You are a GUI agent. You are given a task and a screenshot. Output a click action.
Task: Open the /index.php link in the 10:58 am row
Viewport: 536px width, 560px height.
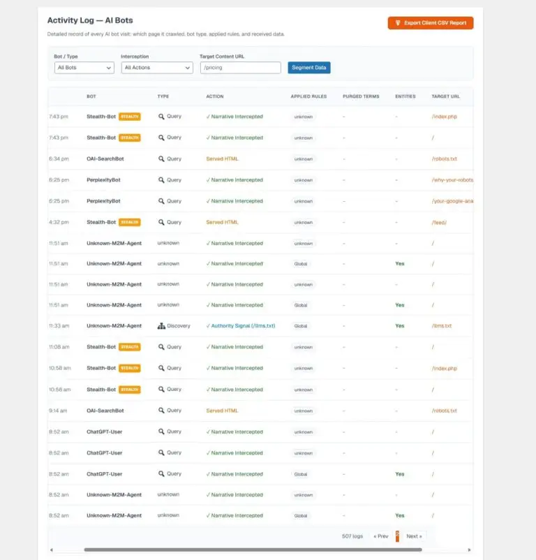445,368
